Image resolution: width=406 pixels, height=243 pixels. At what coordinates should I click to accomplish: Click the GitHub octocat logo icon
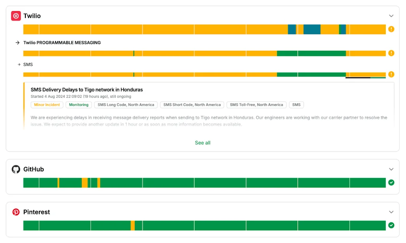(16, 169)
